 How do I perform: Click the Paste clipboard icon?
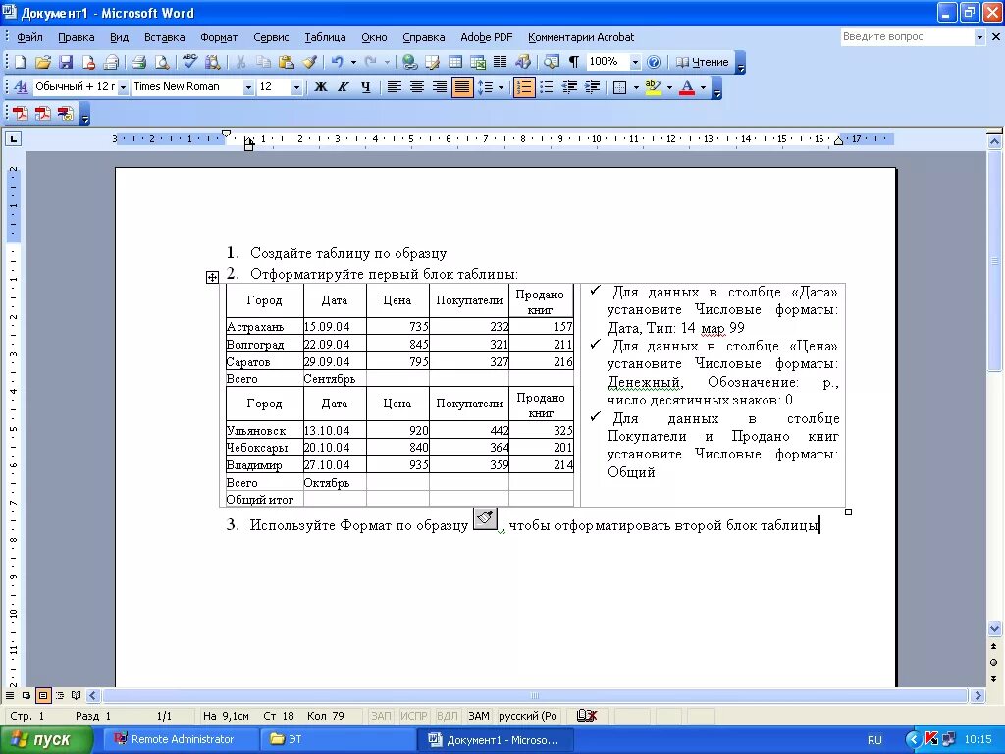click(286, 62)
